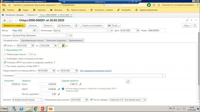This screenshot has width=200, height=112.
Task: Adjust month with stepper arrows
Action: 37,30
